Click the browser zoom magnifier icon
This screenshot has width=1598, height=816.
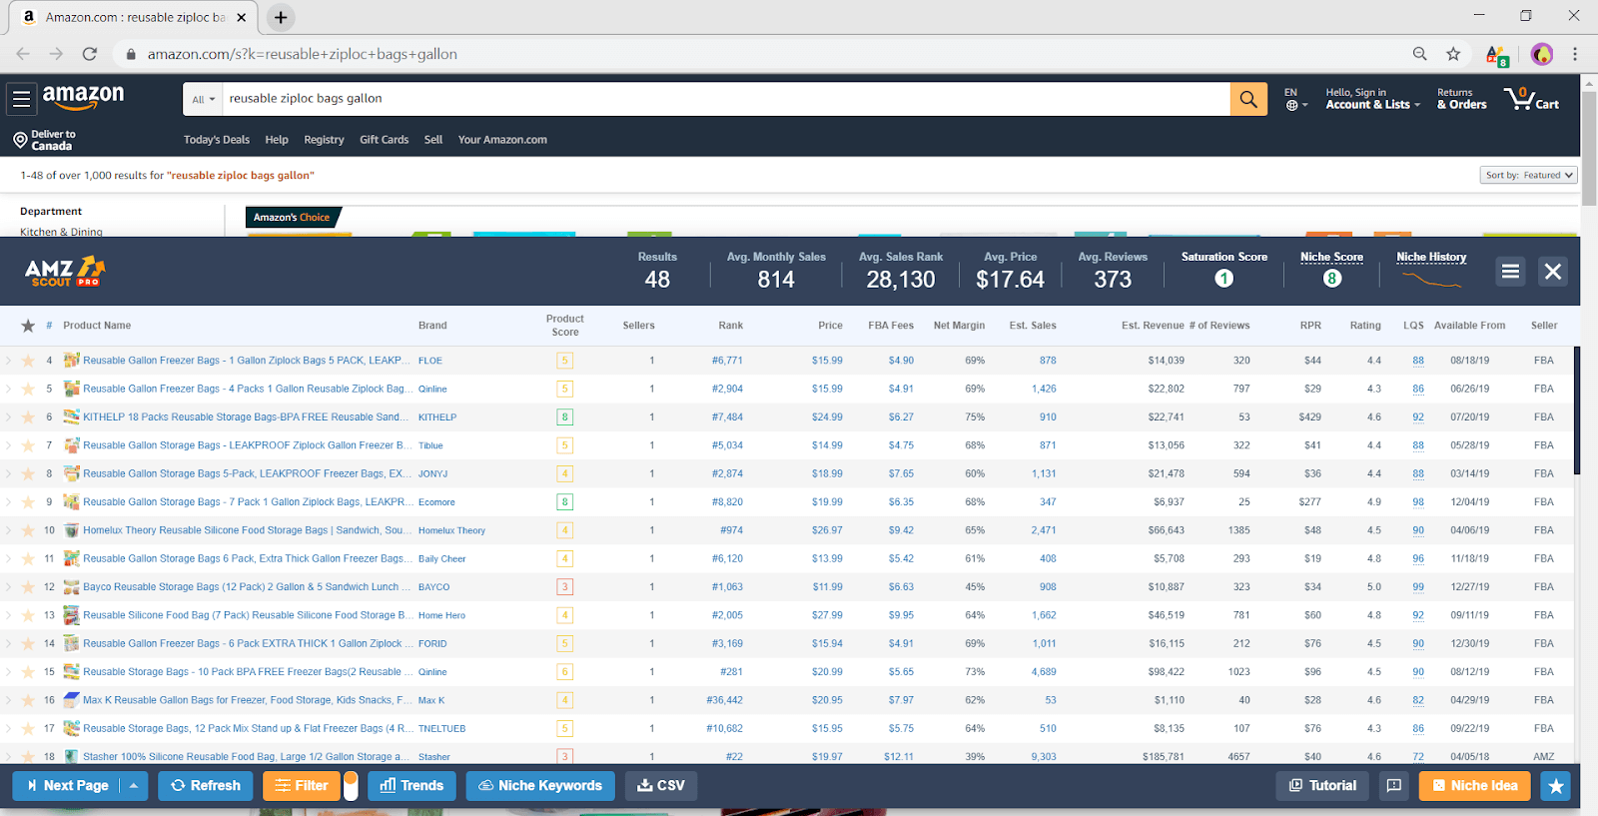pos(1419,54)
